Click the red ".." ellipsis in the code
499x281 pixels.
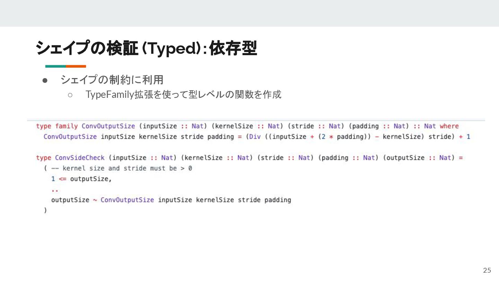pyautogui.click(x=54, y=190)
